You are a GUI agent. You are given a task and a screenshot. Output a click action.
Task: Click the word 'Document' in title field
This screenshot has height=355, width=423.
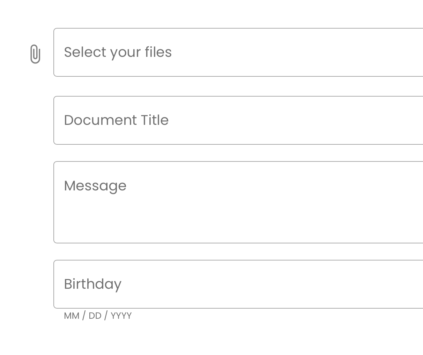click(101, 120)
